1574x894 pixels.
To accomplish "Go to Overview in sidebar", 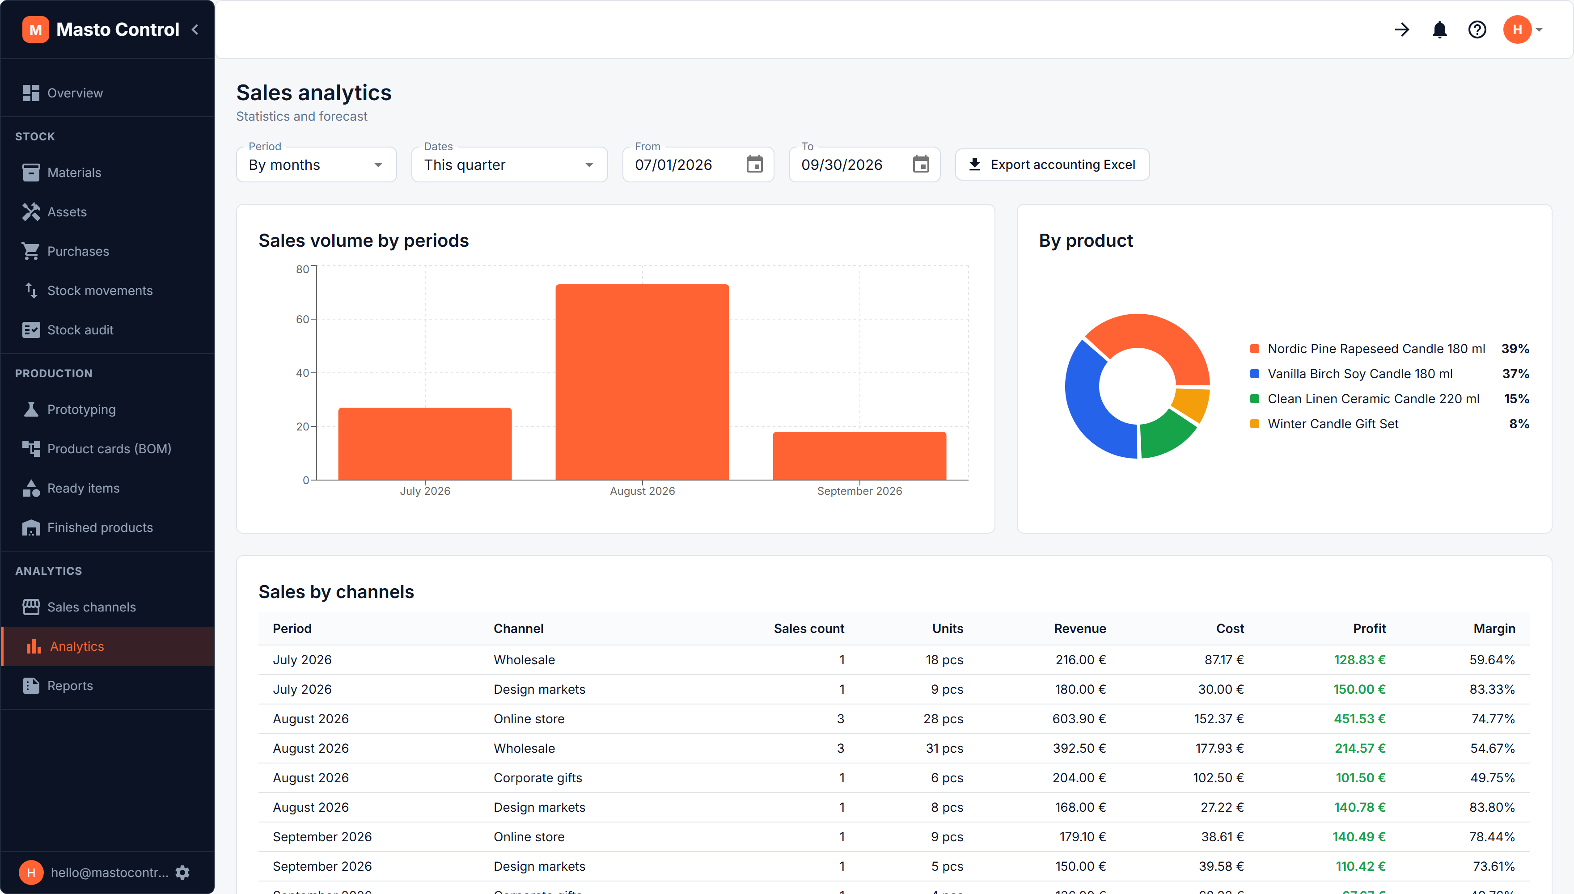I will point(107,93).
